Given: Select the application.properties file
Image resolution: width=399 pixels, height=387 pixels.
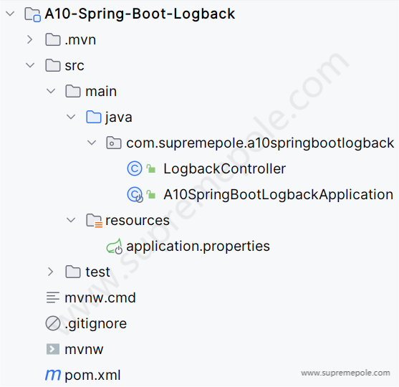Looking at the screenshot, I should coord(198,247).
